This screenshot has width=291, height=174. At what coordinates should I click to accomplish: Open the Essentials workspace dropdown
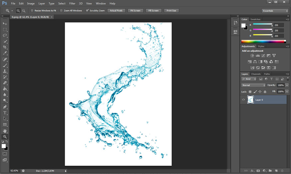(x=275, y=11)
